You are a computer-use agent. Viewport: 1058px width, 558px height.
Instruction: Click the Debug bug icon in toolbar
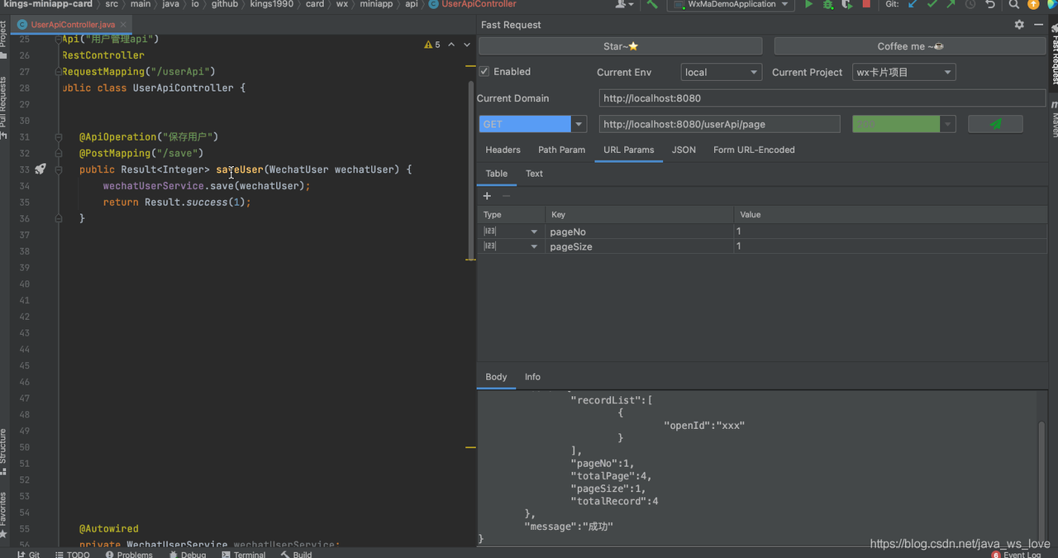pyautogui.click(x=827, y=5)
